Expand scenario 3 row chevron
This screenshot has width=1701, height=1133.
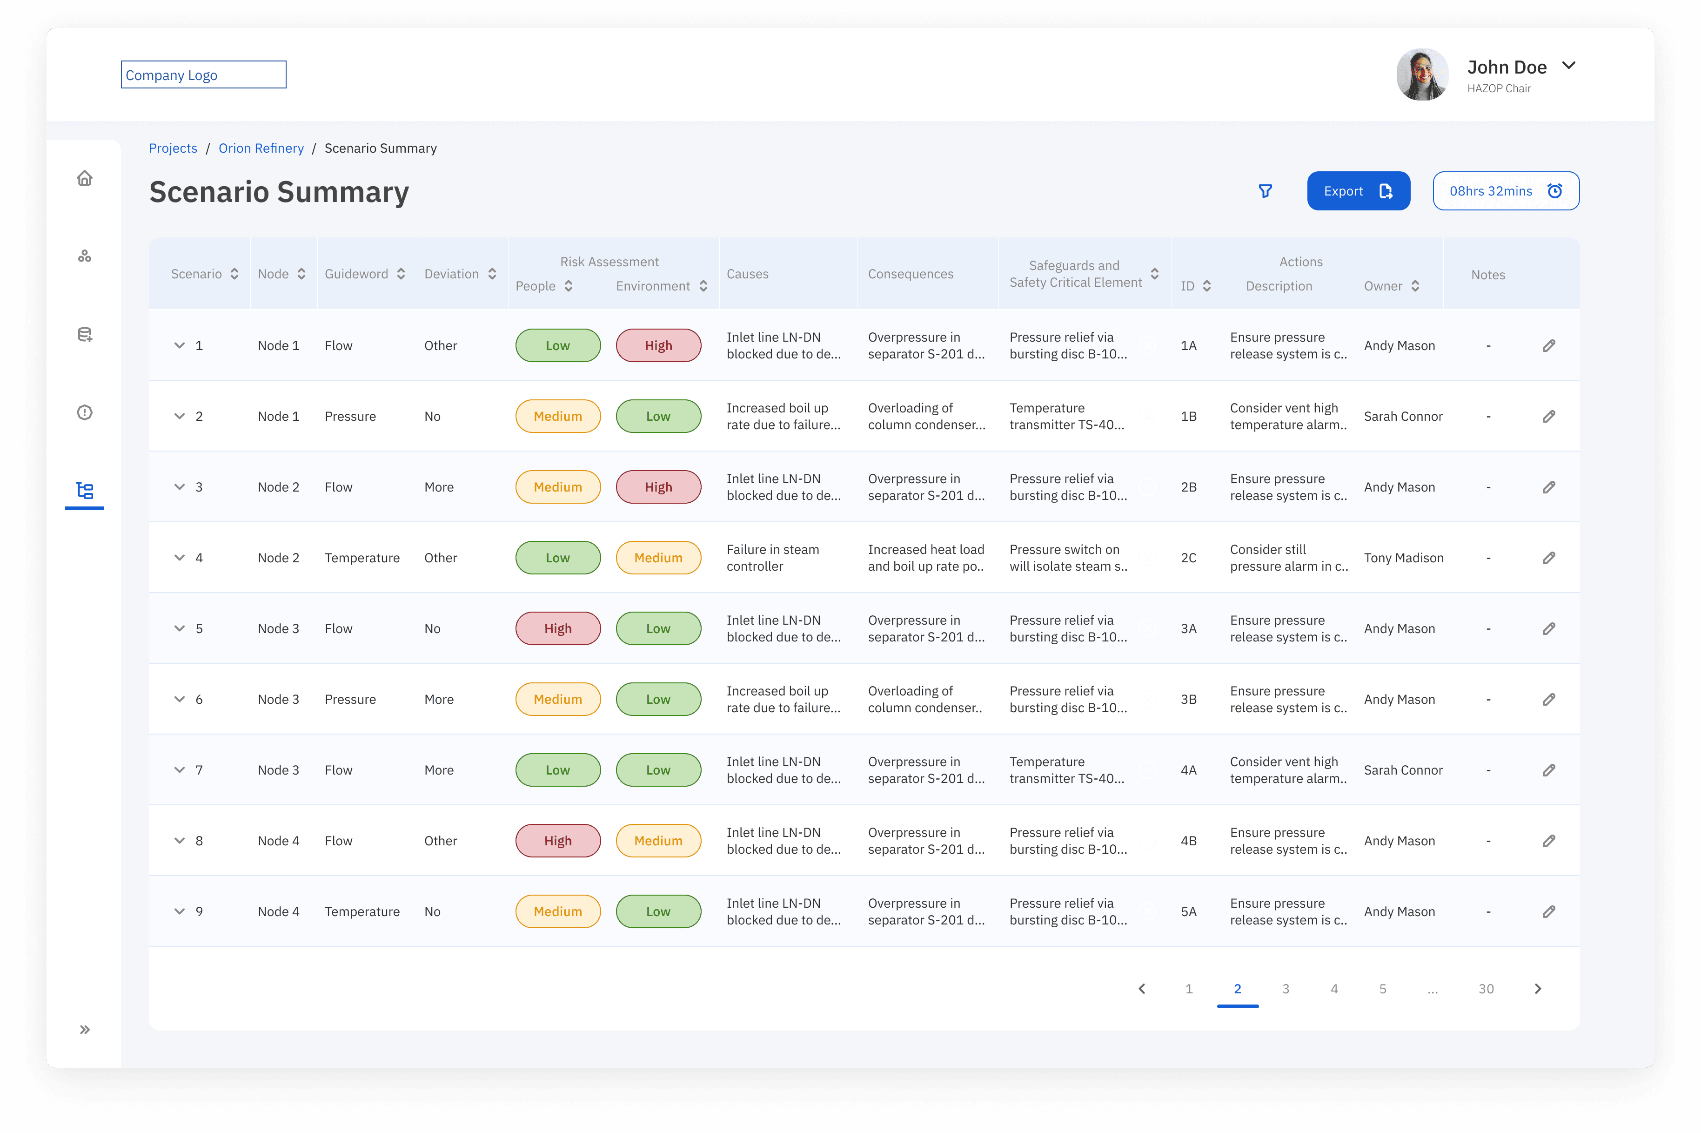point(179,487)
